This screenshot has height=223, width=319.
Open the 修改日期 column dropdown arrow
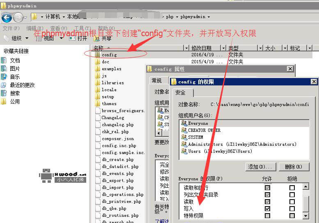pos(223,48)
